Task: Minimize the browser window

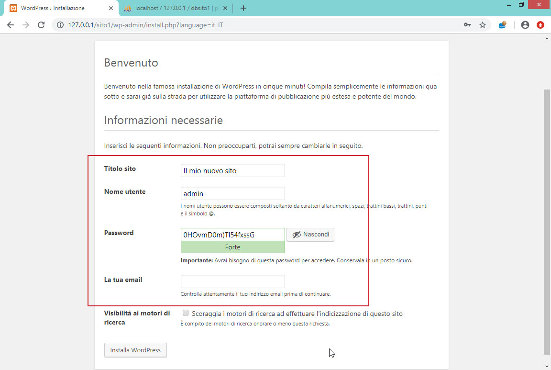Action: coord(508,5)
